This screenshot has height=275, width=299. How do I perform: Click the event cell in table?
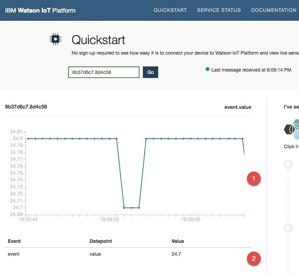click(14, 254)
